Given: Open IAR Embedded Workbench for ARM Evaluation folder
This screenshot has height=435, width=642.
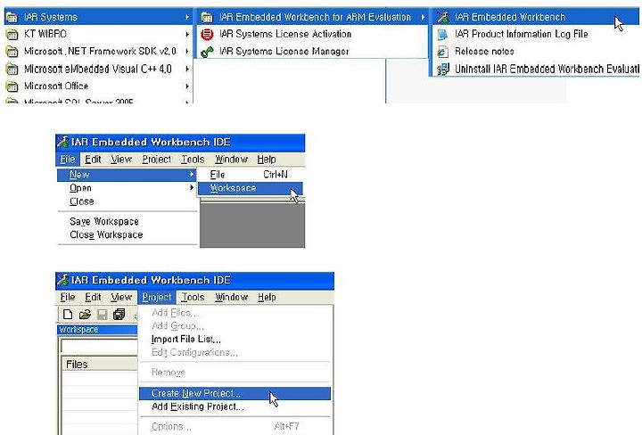Looking at the screenshot, I should pyautogui.click(x=313, y=17).
